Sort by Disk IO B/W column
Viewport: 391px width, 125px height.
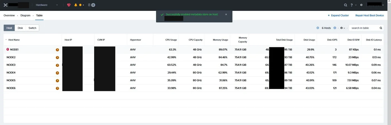coord(353,40)
